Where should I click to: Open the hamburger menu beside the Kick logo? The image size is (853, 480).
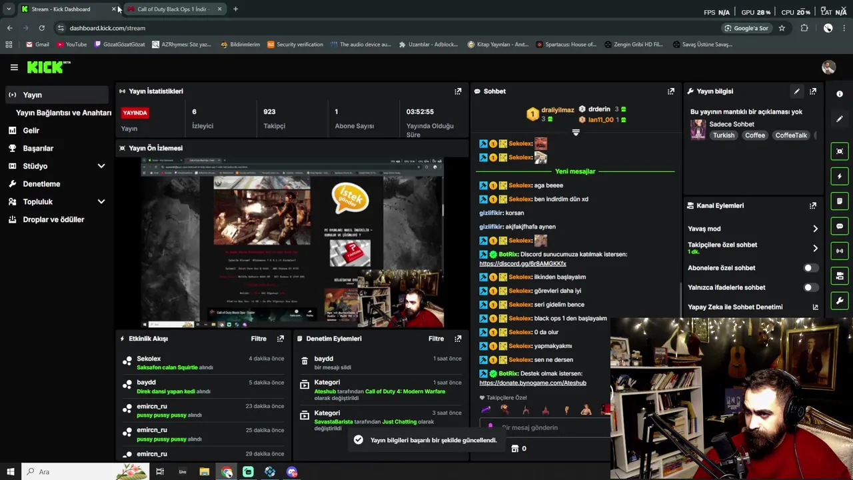coord(14,67)
